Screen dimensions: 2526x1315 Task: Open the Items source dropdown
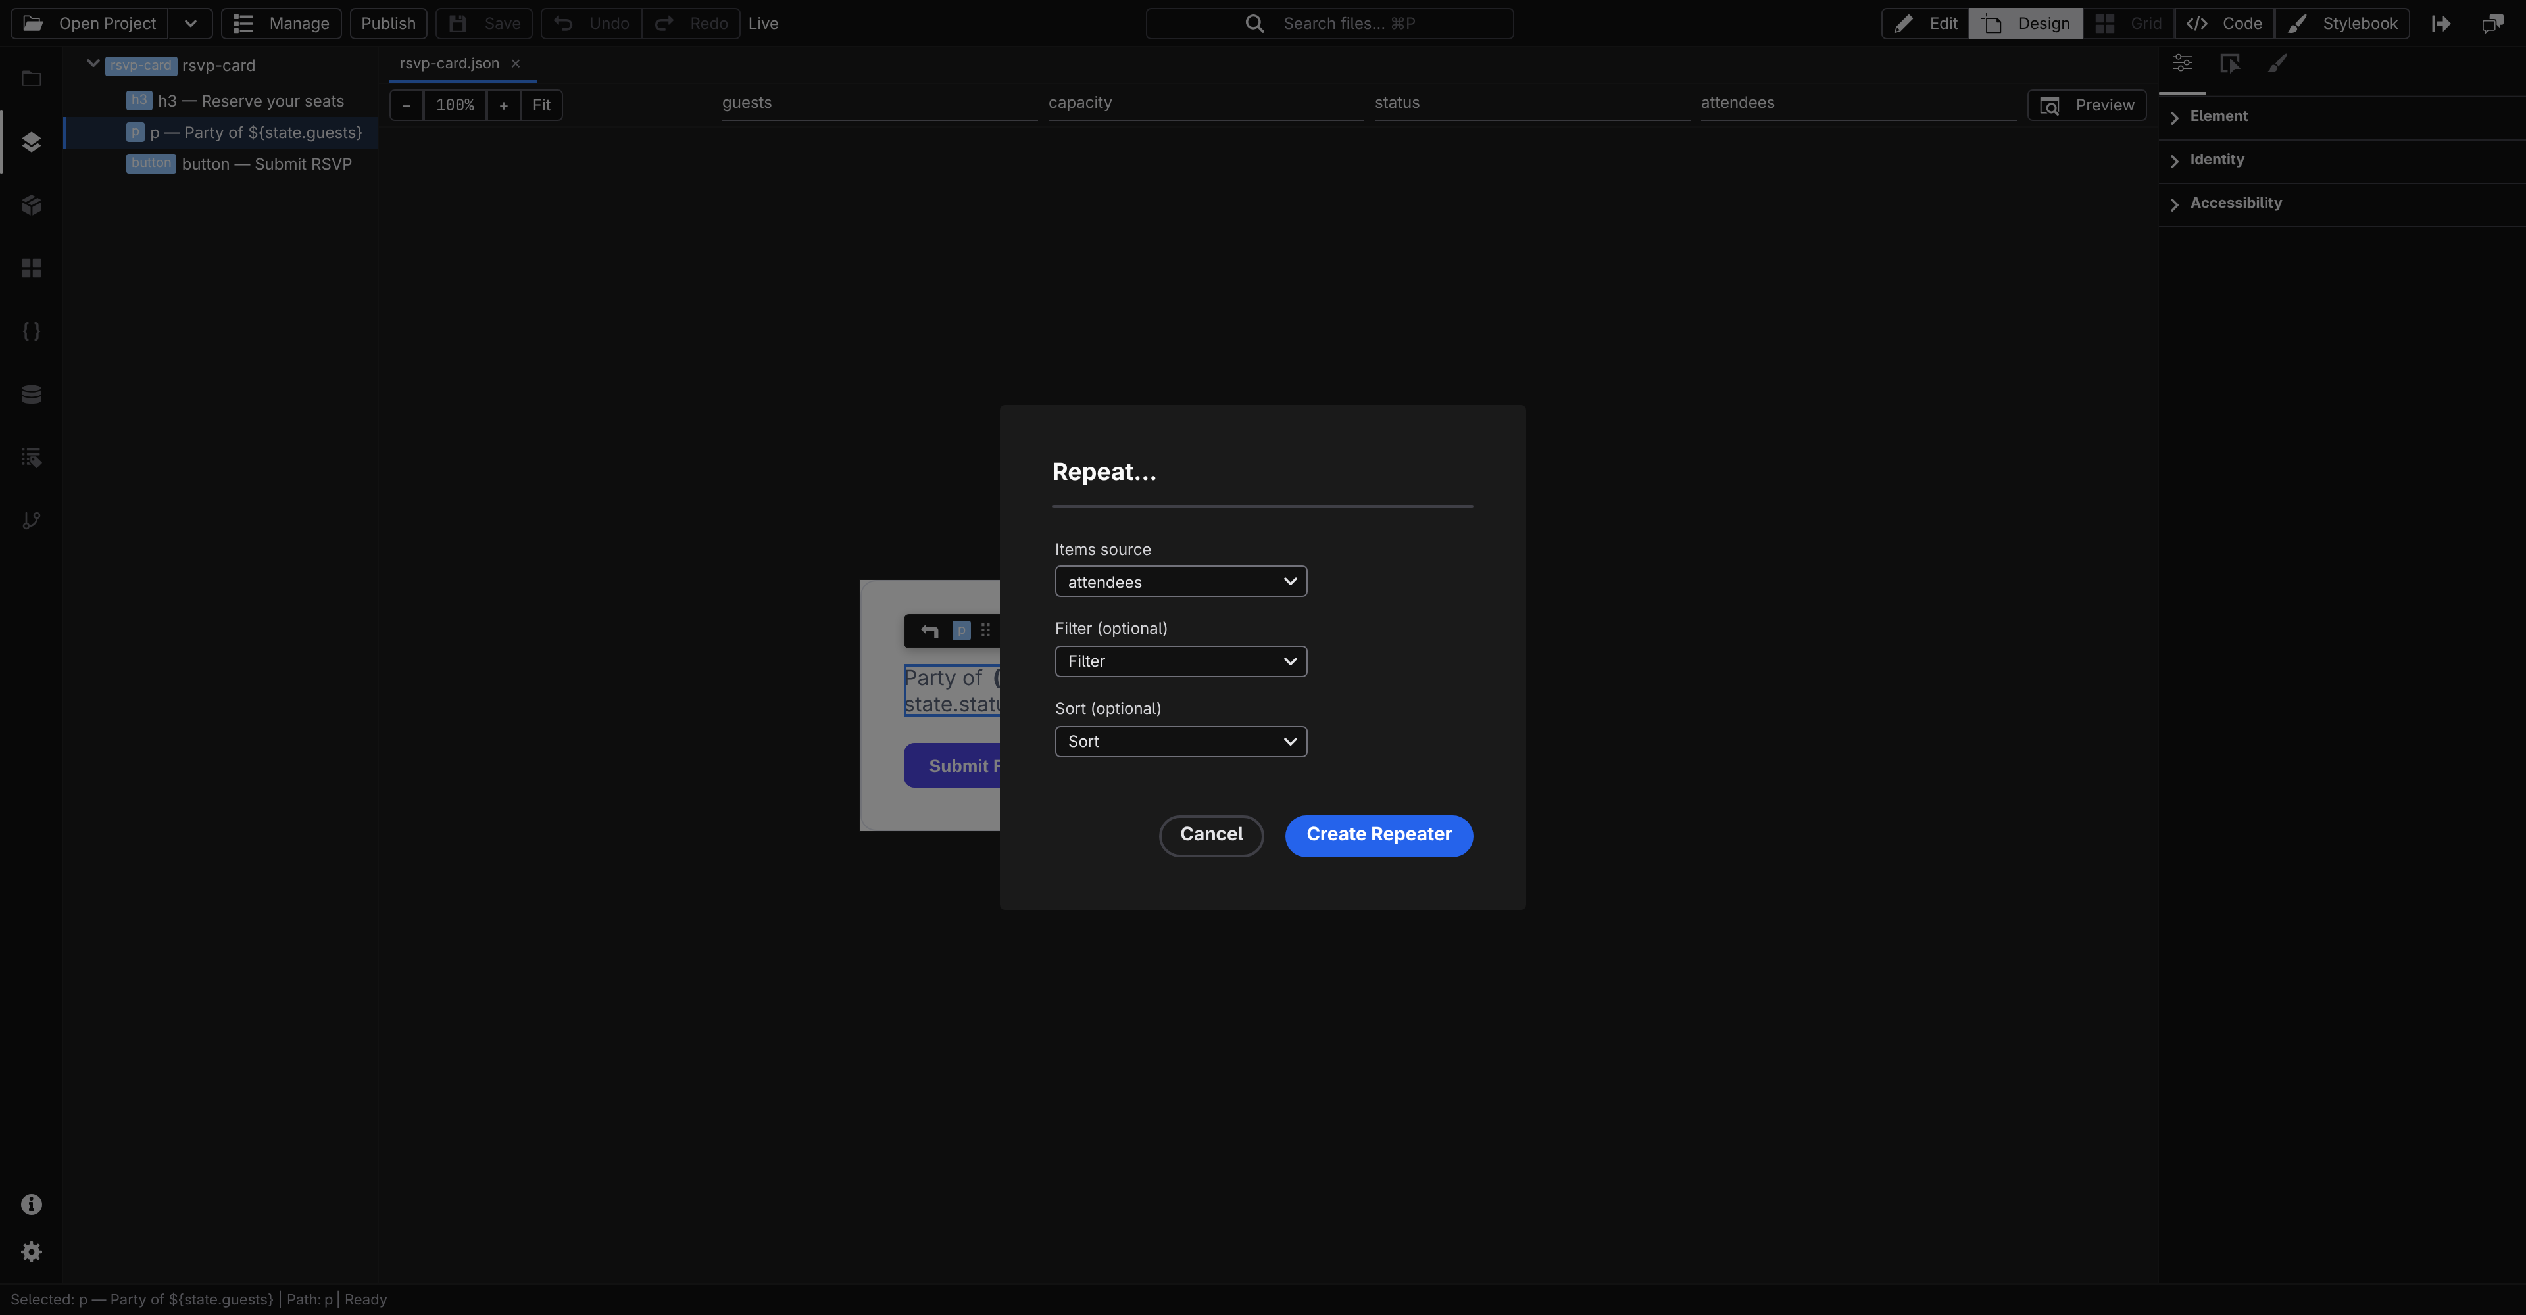click(1181, 581)
